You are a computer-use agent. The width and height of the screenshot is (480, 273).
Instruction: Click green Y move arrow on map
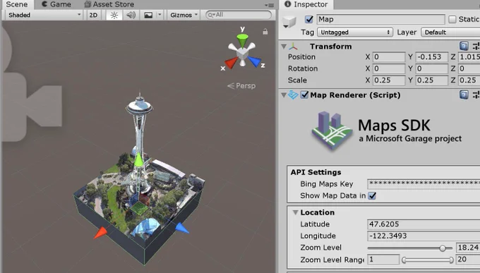click(x=138, y=159)
